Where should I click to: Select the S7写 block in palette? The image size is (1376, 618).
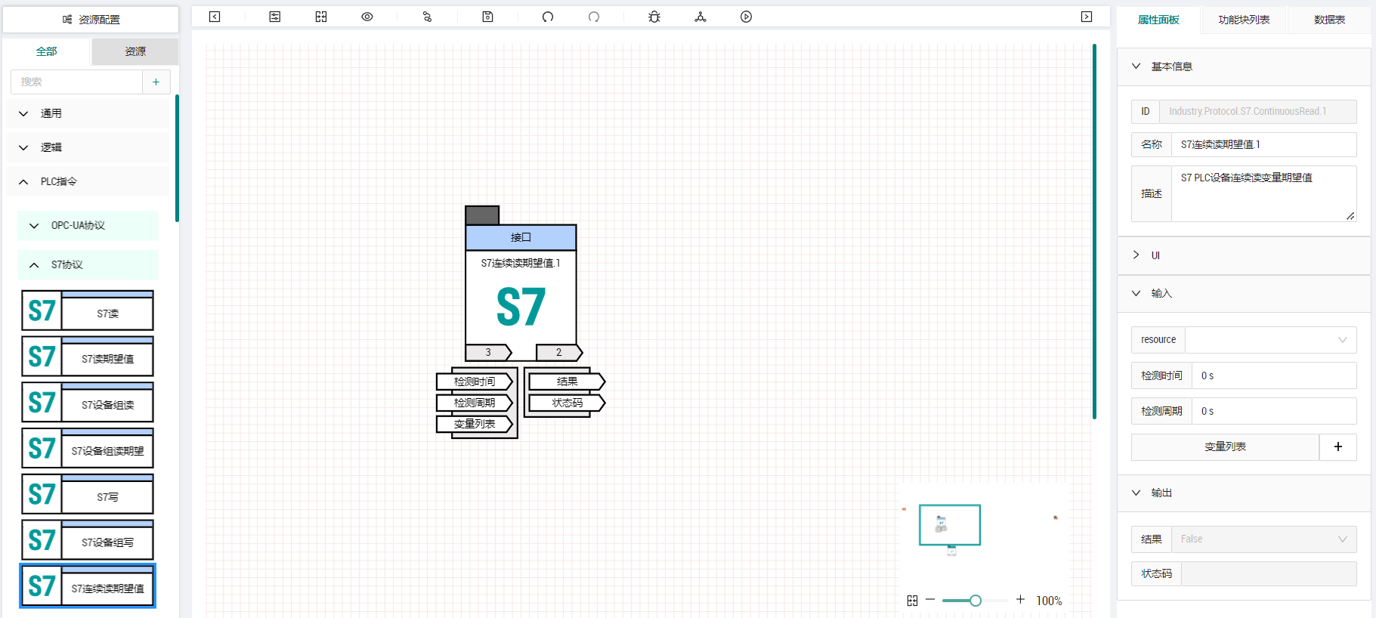pos(88,494)
